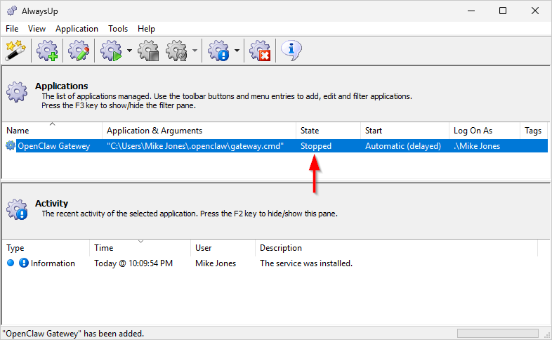The image size is (552, 340).
Task: Open the Application menu
Action: coord(77,29)
